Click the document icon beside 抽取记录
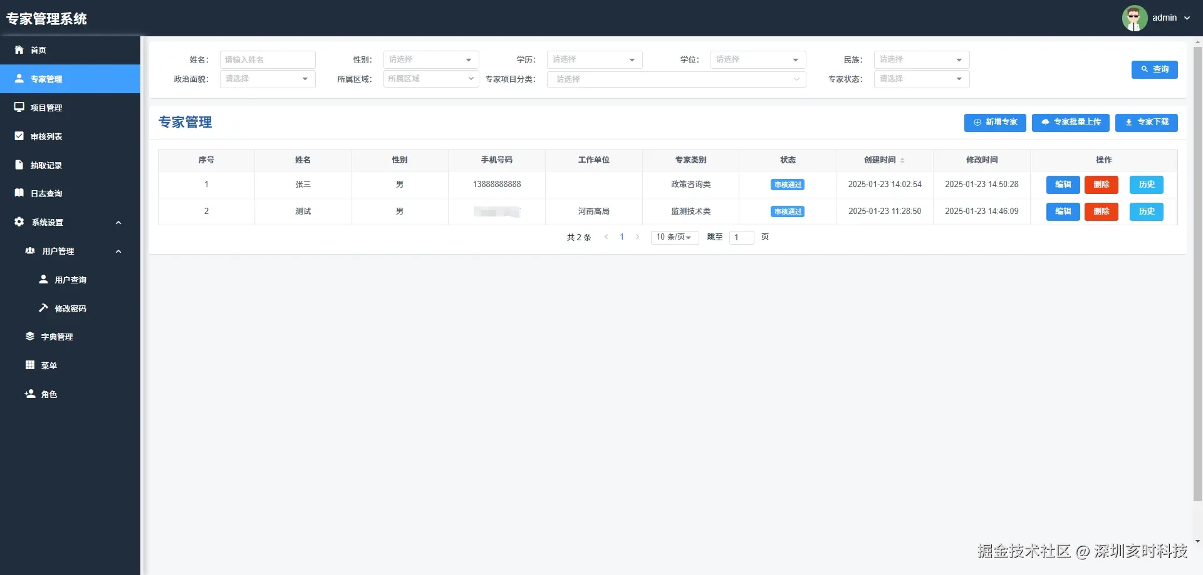The height and width of the screenshot is (575, 1203). coord(19,165)
